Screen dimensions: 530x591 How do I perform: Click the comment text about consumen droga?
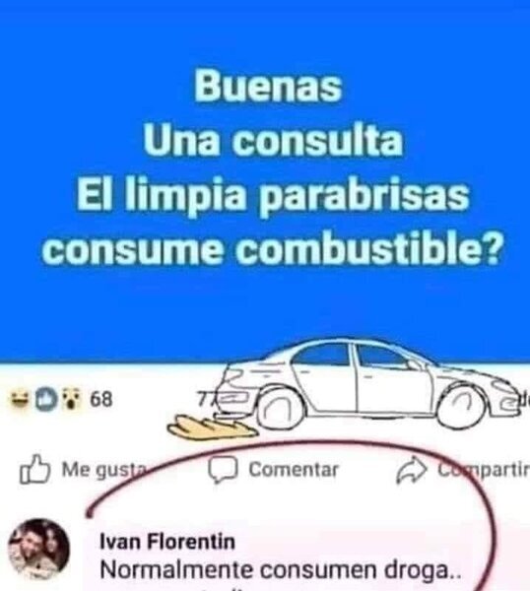click(281, 570)
